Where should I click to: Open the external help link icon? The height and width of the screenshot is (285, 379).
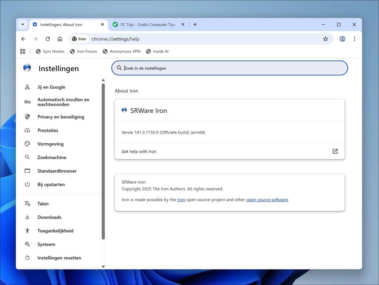(335, 151)
